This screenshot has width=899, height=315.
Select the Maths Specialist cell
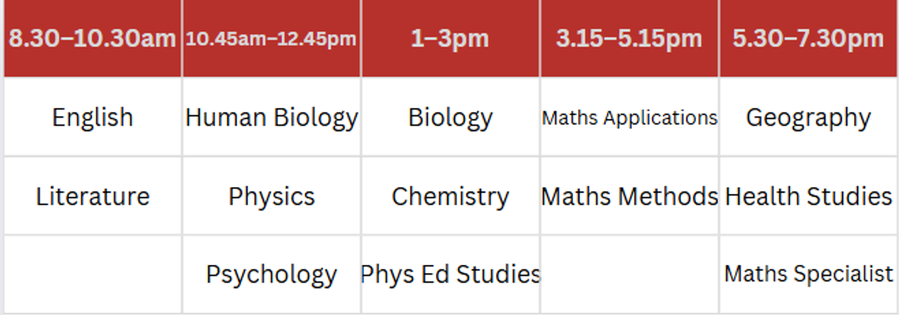tap(809, 275)
